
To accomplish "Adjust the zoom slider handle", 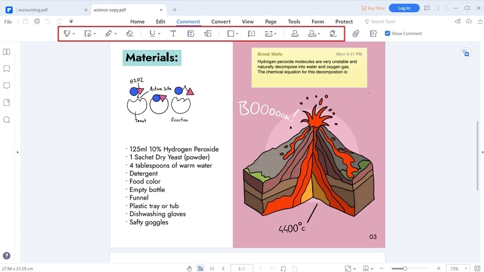I will click(x=405, y=268).
